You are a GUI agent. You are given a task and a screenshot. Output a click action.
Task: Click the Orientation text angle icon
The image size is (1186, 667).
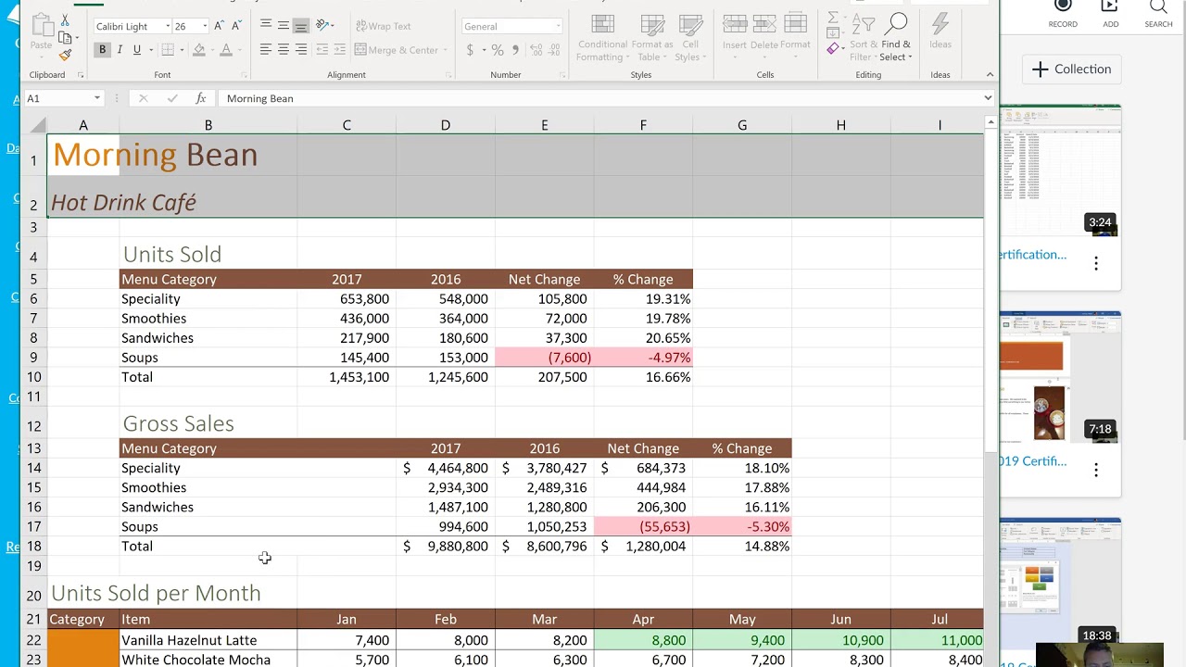point(322,25)
